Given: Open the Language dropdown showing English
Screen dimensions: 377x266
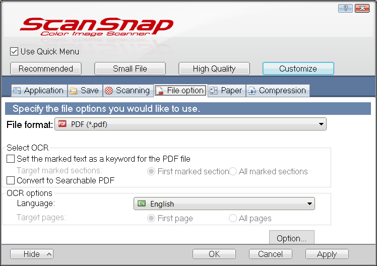Looking at the screenshot, I should [224, 204].
